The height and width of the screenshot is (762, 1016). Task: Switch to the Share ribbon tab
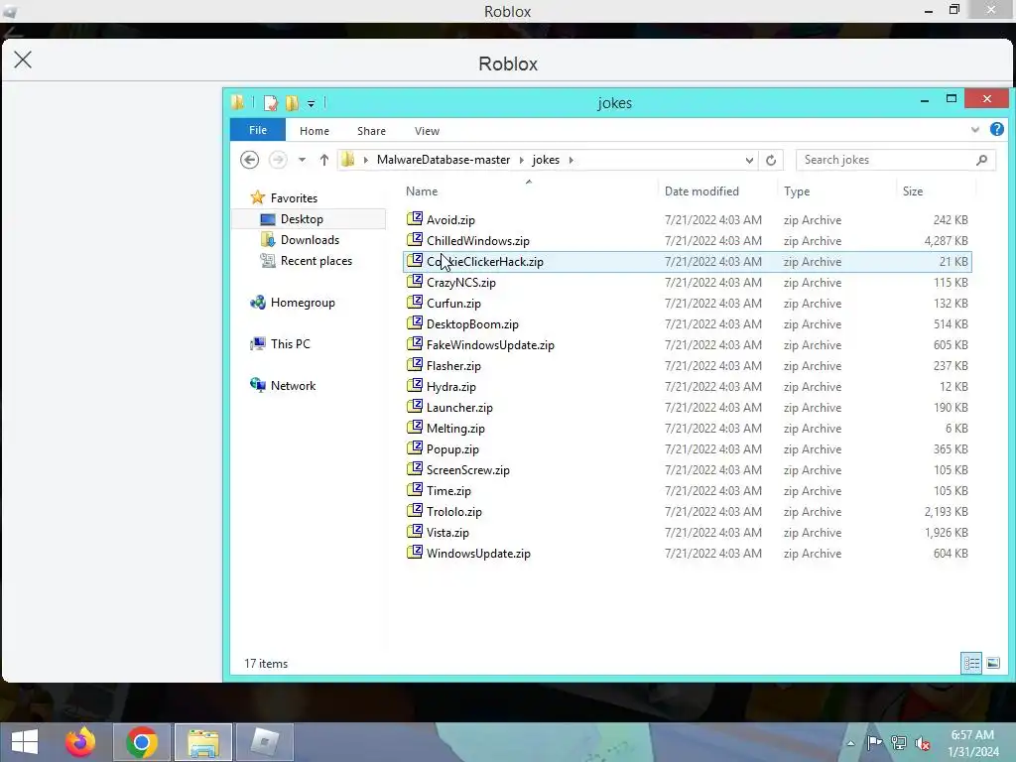point(371,131)
